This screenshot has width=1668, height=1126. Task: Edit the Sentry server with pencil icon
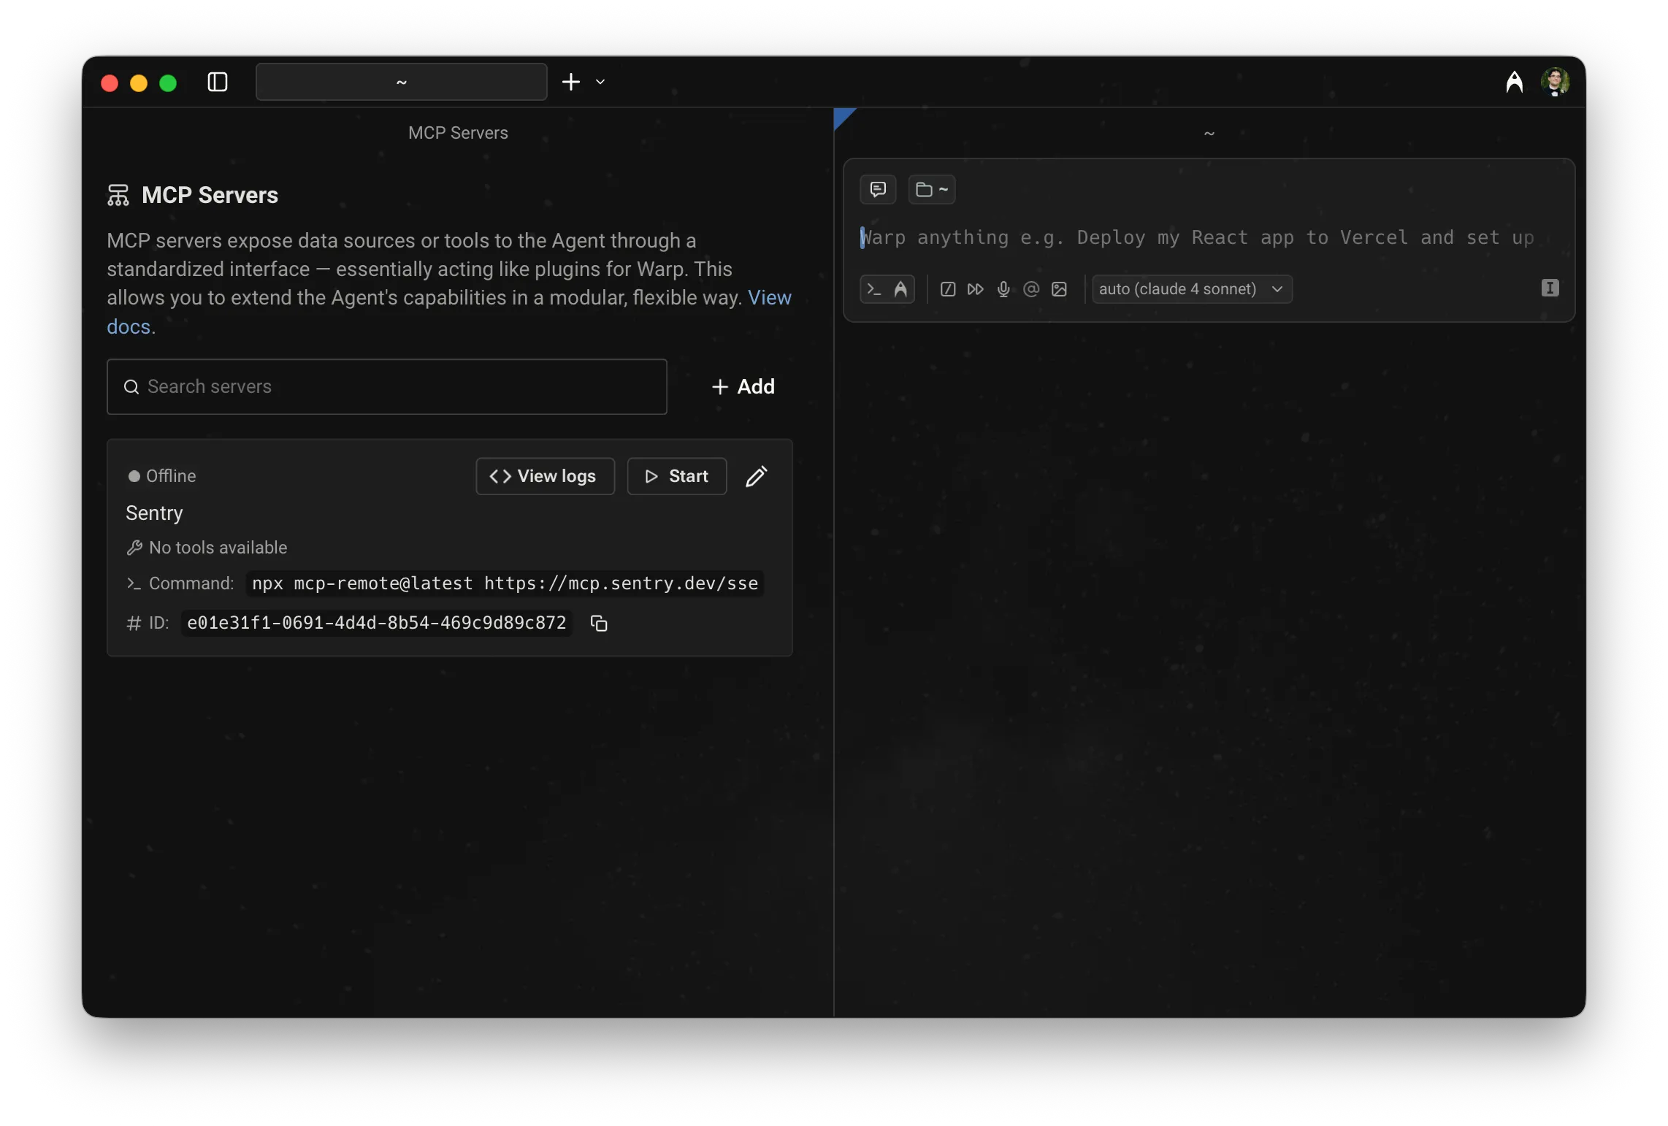tap(757, 476)
